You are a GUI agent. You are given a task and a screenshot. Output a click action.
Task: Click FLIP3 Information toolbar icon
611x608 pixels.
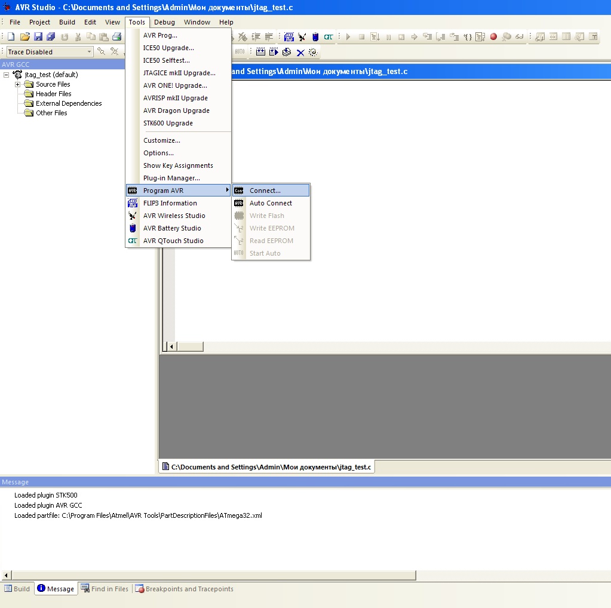pyautogui.click(x=288, y=36)
